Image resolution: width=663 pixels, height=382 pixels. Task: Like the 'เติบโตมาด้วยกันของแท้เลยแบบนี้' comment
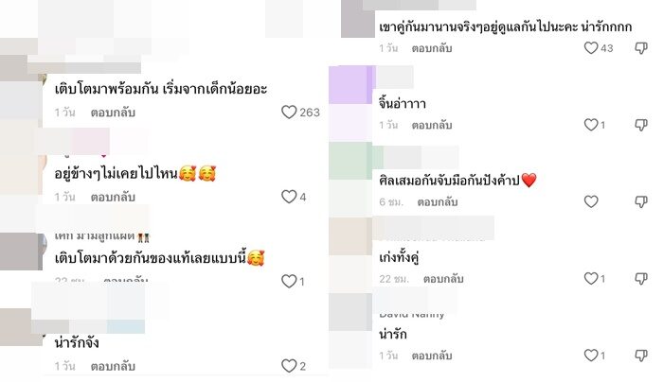[289, 281]
